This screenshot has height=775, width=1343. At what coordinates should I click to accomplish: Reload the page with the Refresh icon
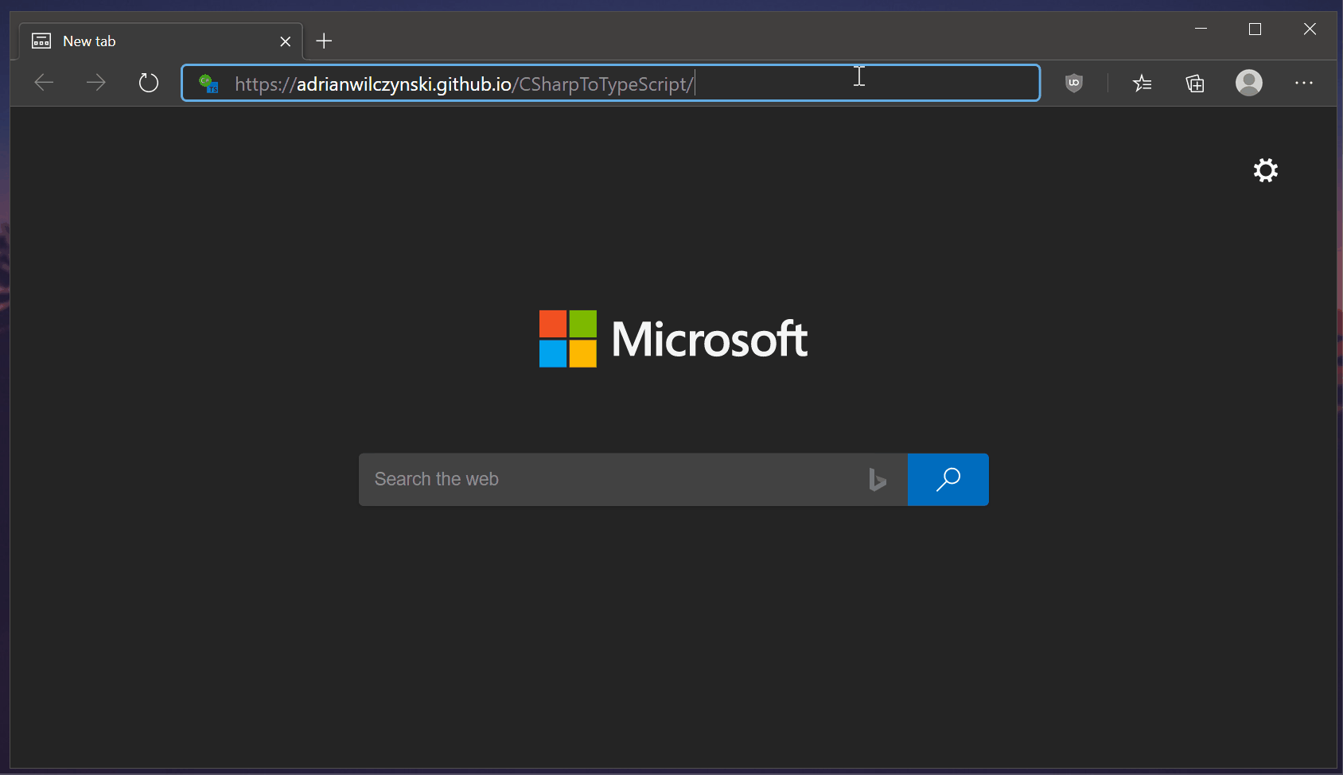[148, 83]
